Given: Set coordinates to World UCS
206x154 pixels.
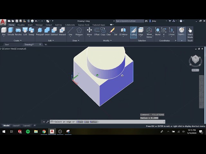Looking at the screenshot, I should coord(157,31).
